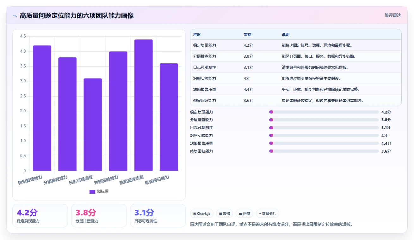Image resolution: width=414 pixels, height=240 pixels.
Task: Click the footer note starting 雷达图适合用于团队自评
Action: point(271,225)
